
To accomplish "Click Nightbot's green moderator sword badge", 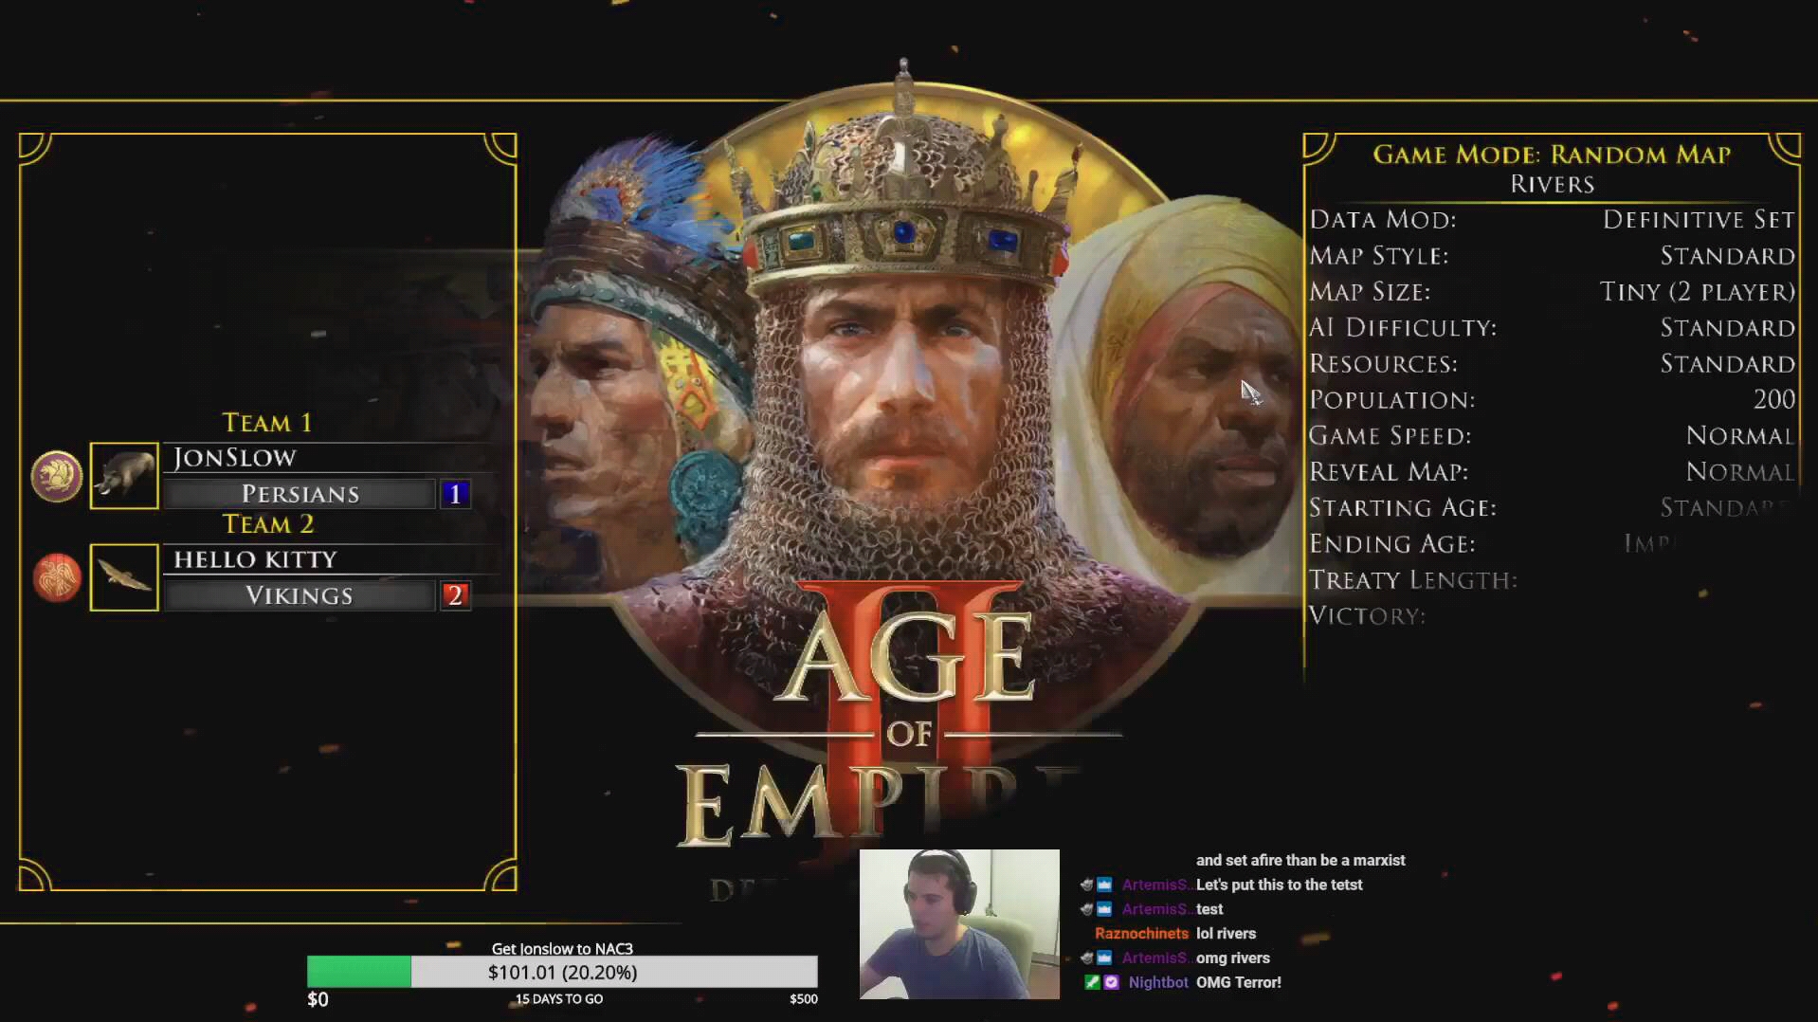I will (1092, 982).
